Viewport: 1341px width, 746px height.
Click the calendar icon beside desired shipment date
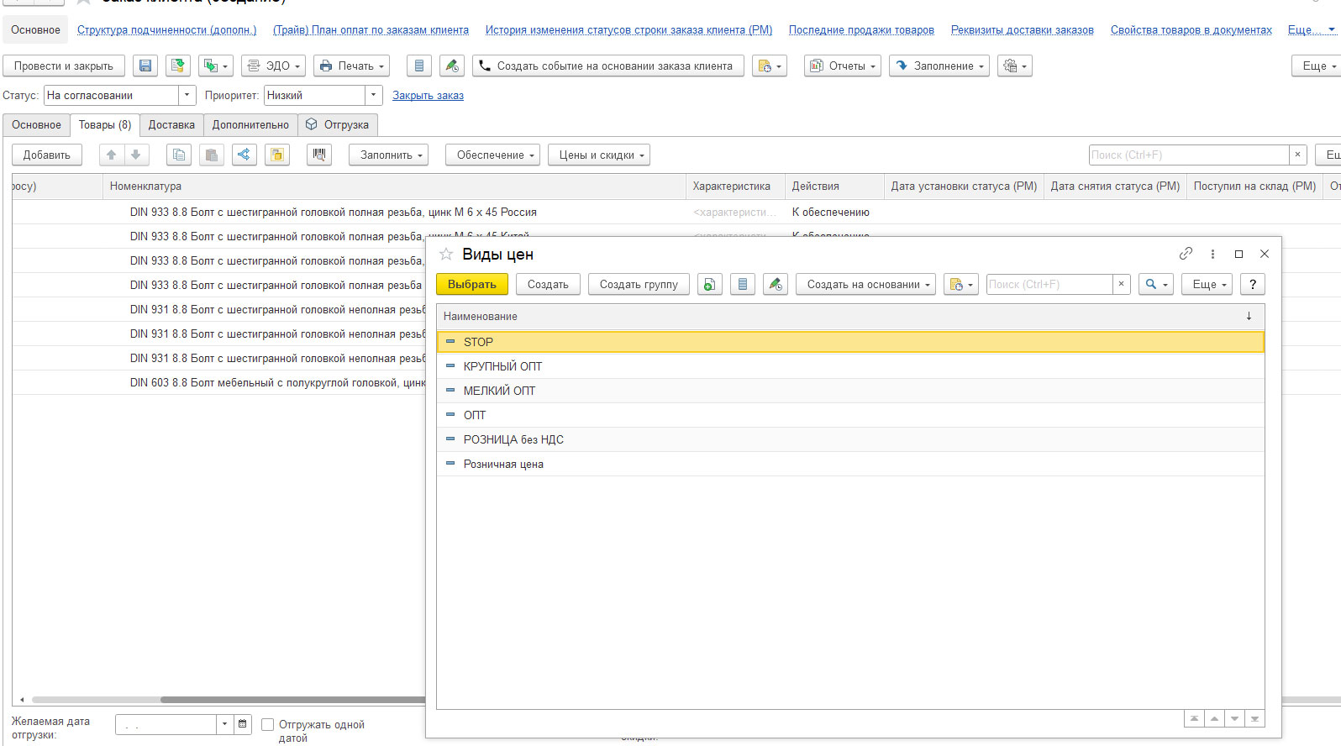pyautogui.click(x=243, y=723)
